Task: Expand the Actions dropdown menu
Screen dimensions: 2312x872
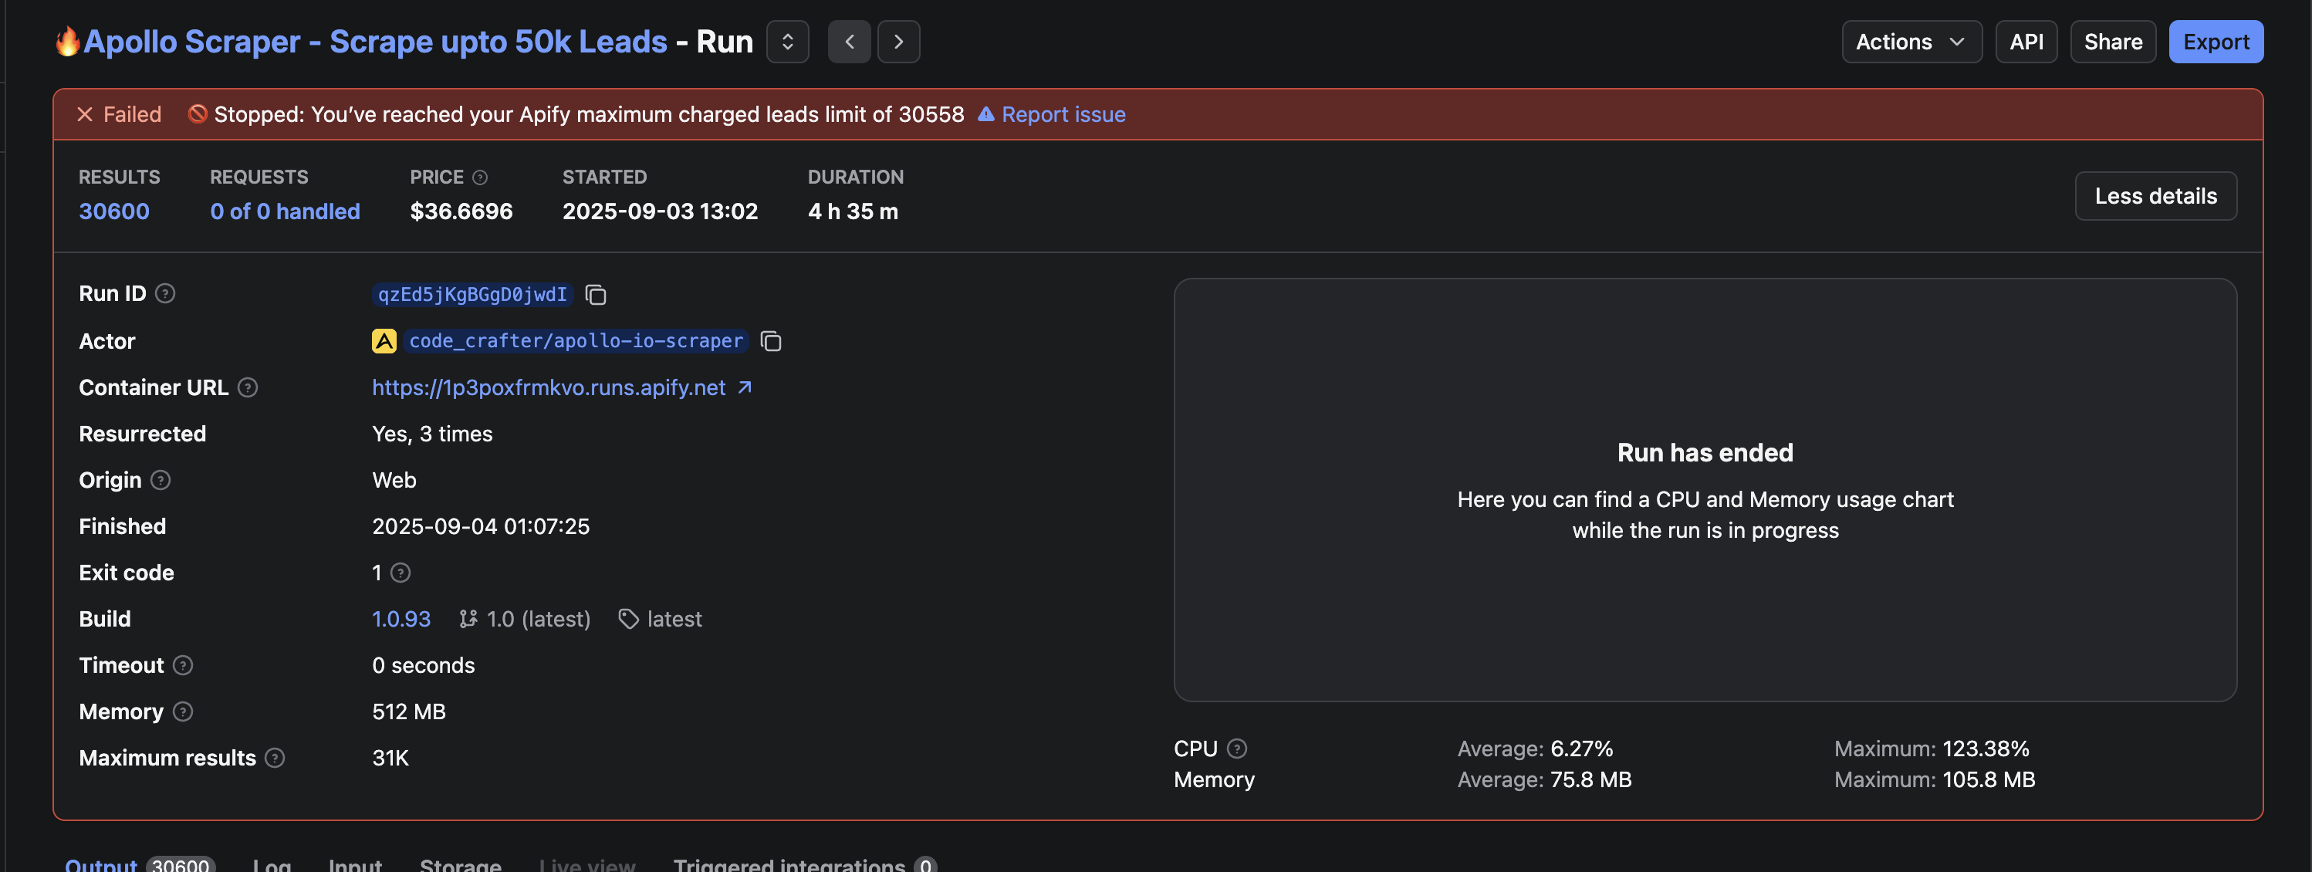Action: 1911,41
